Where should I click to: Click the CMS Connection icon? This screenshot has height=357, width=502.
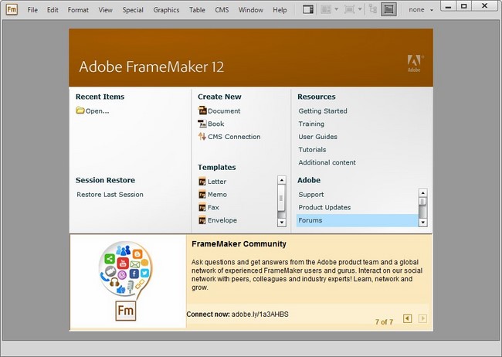coord(202,137)
